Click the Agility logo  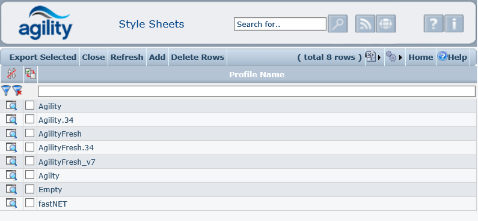(46, 23)
